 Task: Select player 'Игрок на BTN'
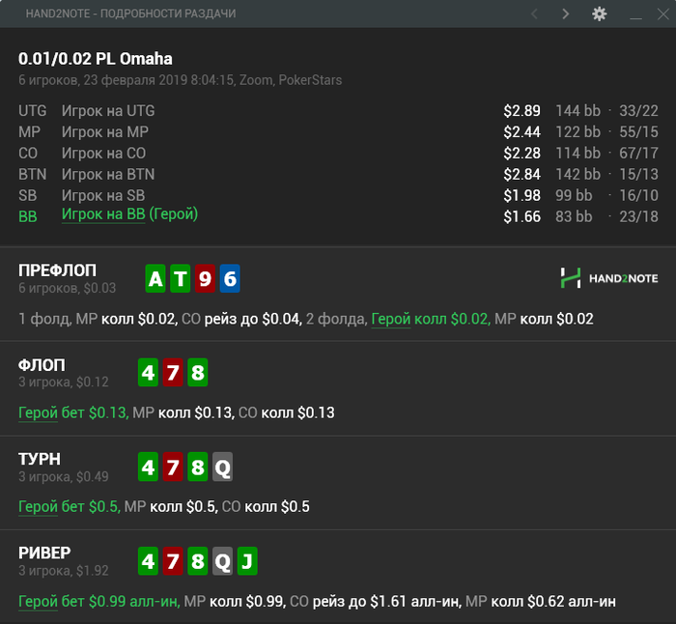pos(108,174)
